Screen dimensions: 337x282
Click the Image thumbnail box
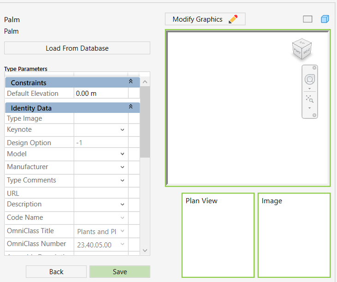294,235
